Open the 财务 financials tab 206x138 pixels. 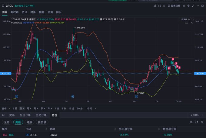click(x=33, y=12)
